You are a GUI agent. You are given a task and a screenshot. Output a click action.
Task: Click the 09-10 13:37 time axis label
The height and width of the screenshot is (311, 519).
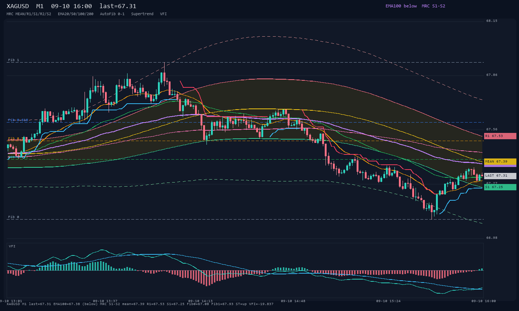click(105, 301)
